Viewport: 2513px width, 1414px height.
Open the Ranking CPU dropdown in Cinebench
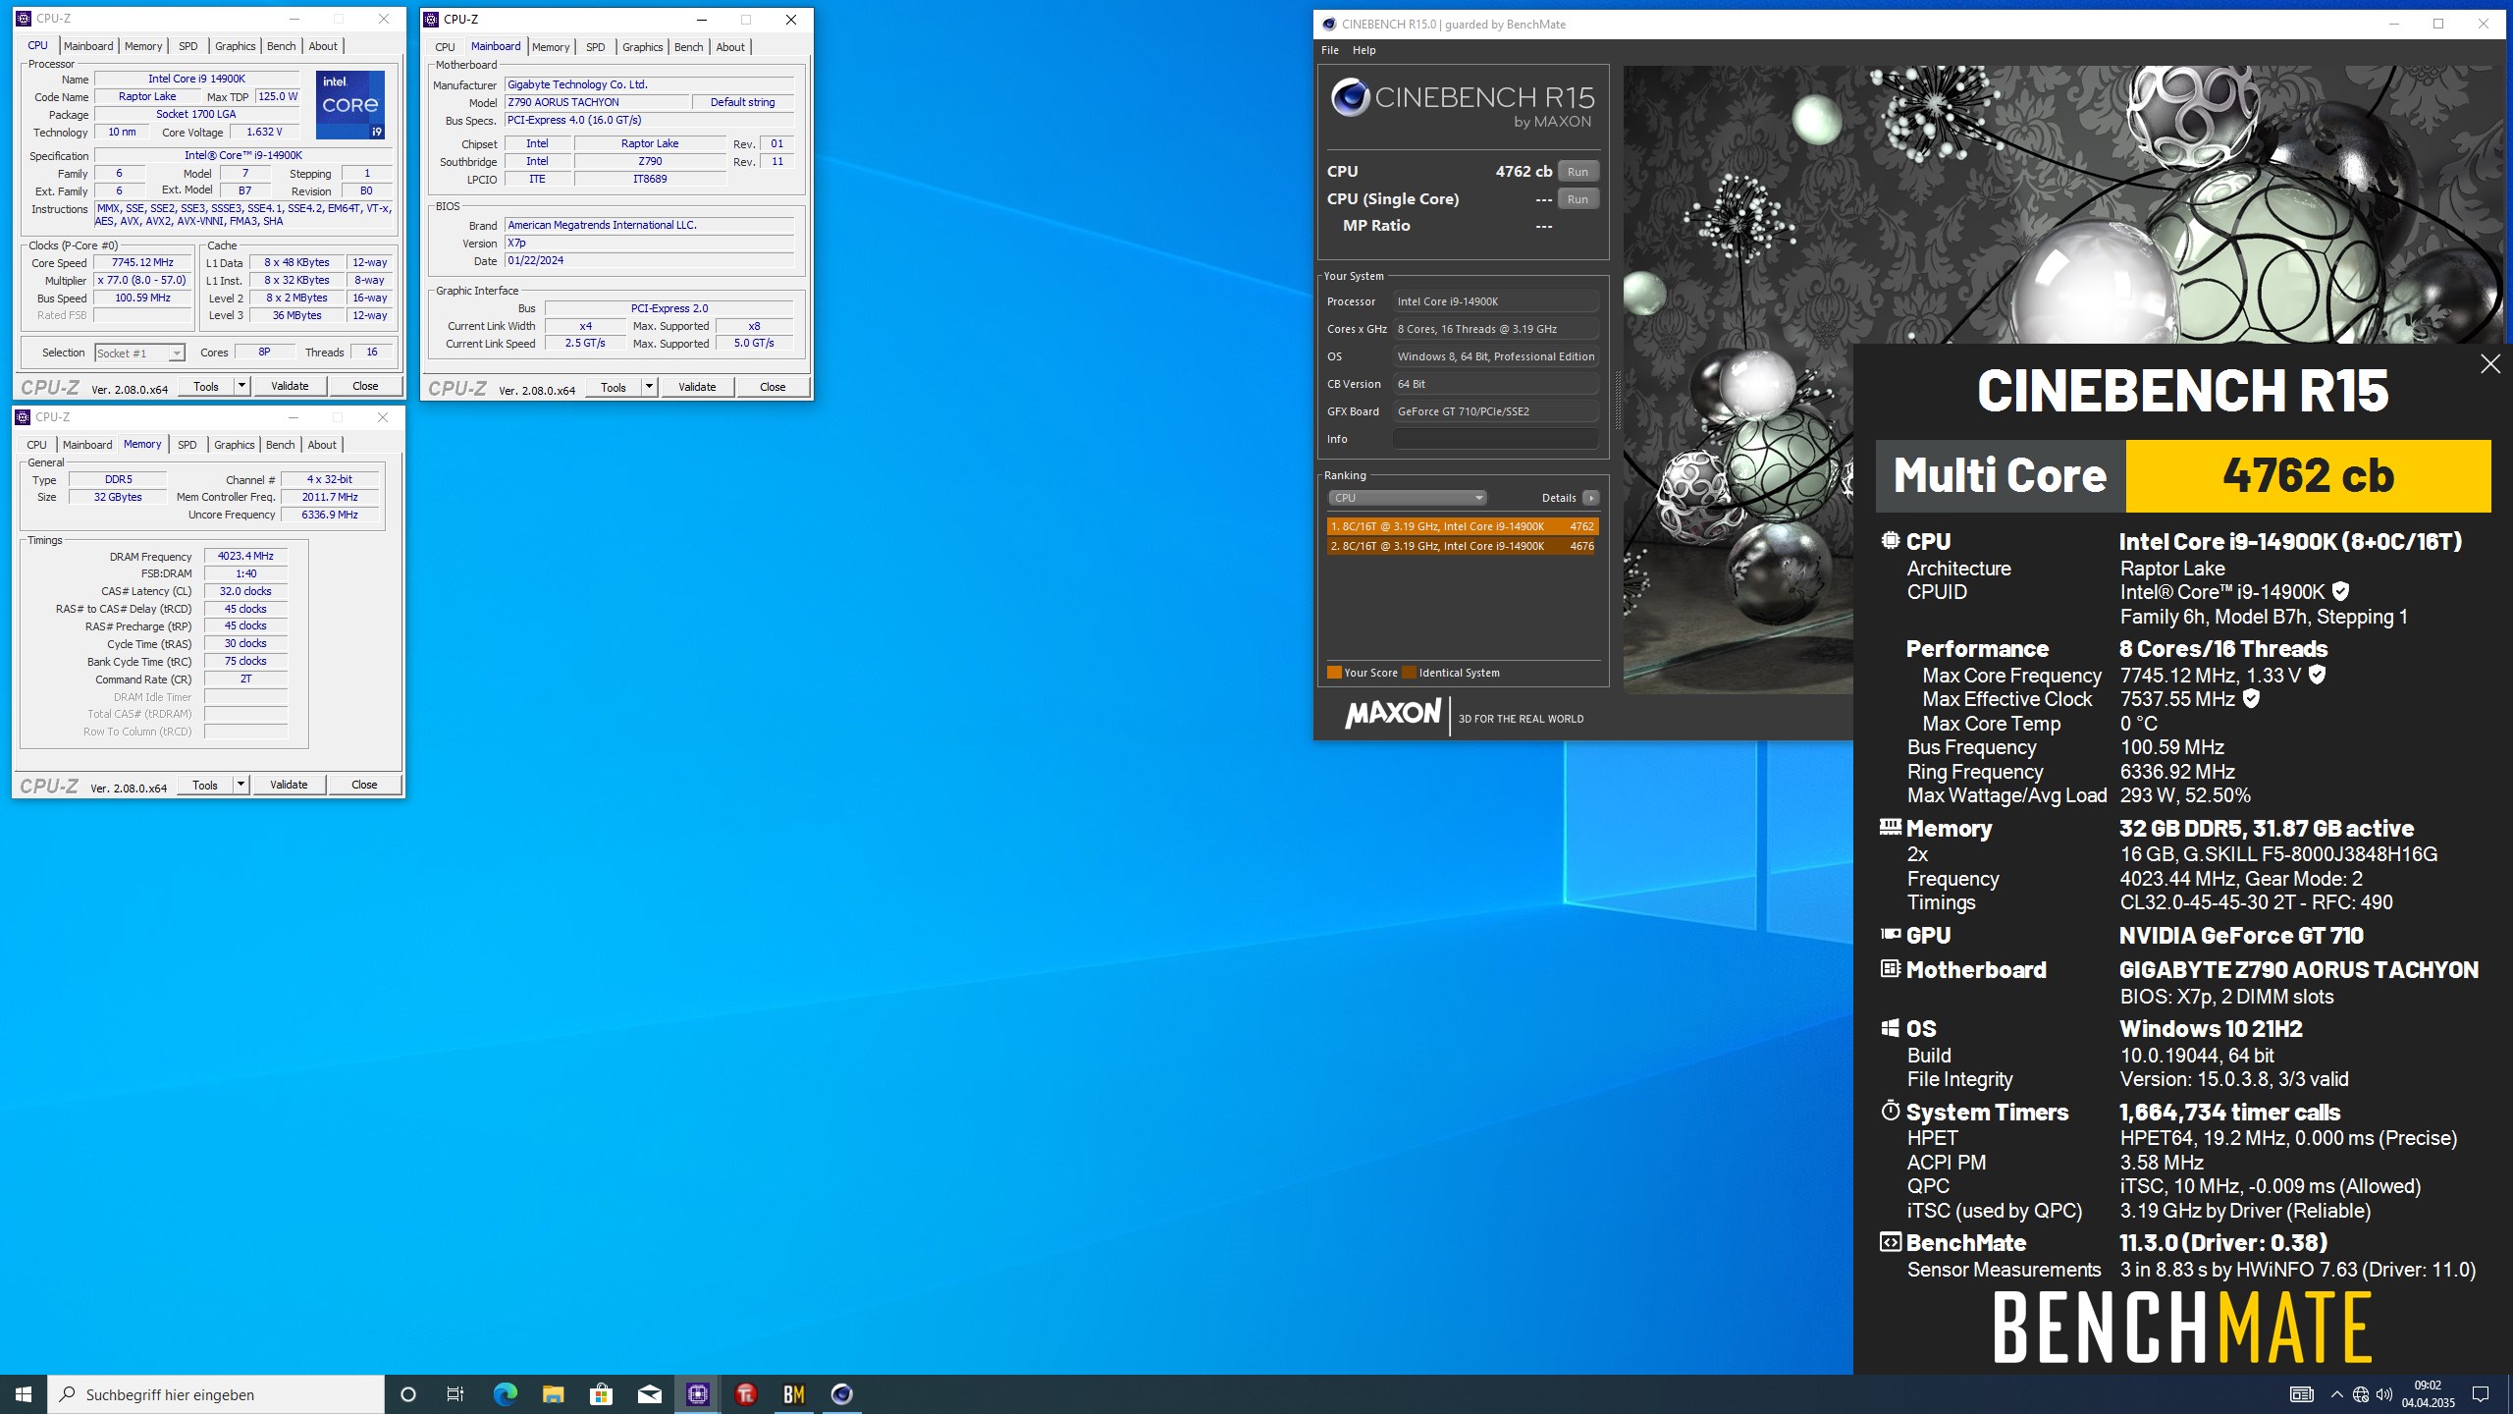coord(1407,498)
